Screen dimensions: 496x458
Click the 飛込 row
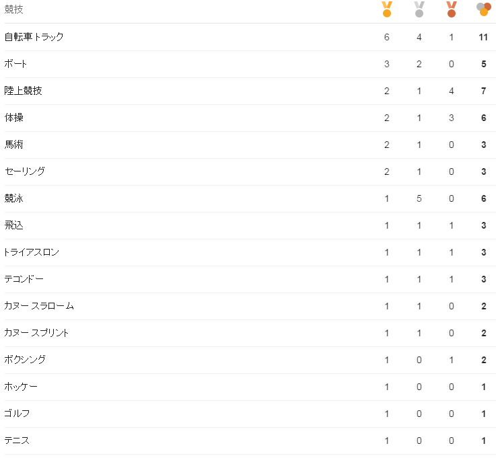click(14, 225)
